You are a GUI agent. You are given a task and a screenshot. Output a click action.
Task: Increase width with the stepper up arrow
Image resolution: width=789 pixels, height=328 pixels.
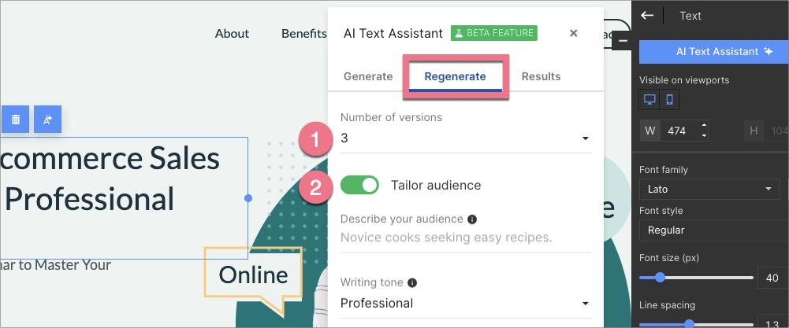[x=704, y=126]
